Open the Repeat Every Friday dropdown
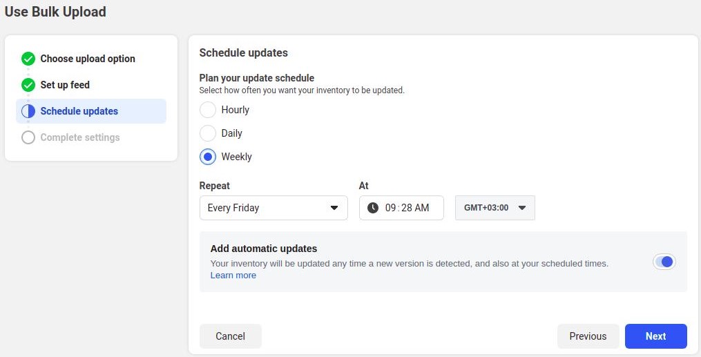Screen dimensions: 701x357 (x=273, y=208)
